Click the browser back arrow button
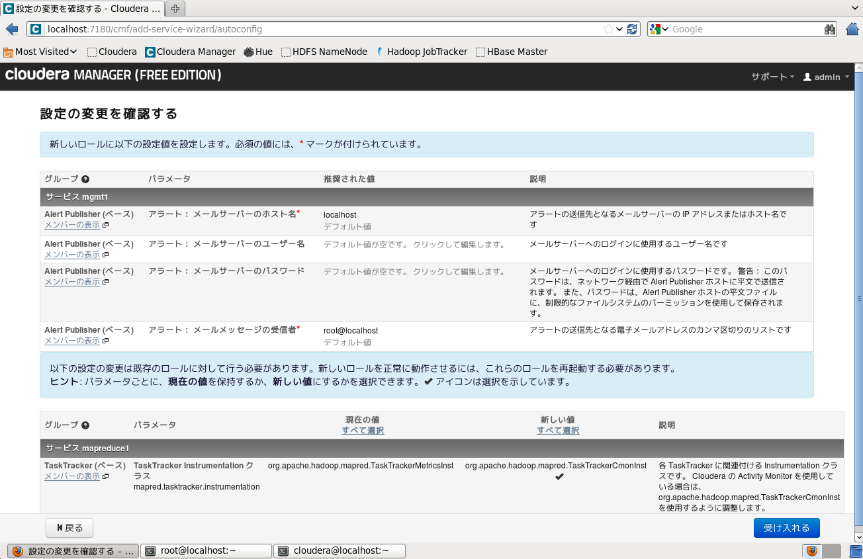The width and height of the screenshot is (863, 559). (11, 29)
